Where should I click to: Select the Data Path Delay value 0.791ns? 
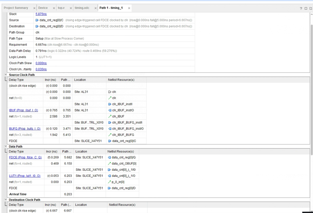[41, 51]
